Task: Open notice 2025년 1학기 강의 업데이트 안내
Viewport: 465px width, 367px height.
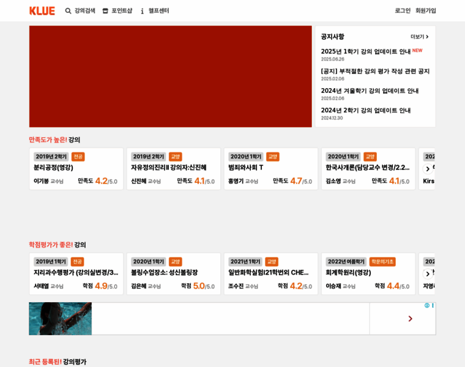Action: [365, 51]
